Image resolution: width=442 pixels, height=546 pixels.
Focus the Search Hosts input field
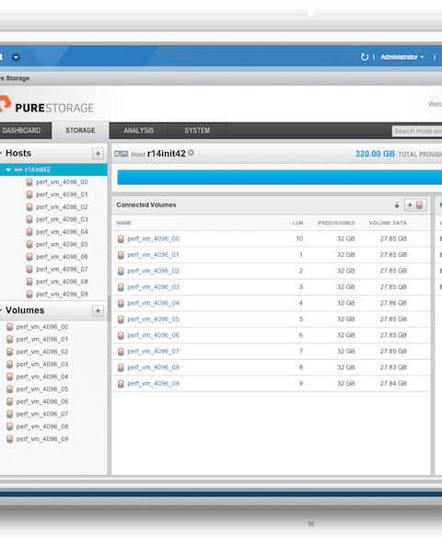417,132
